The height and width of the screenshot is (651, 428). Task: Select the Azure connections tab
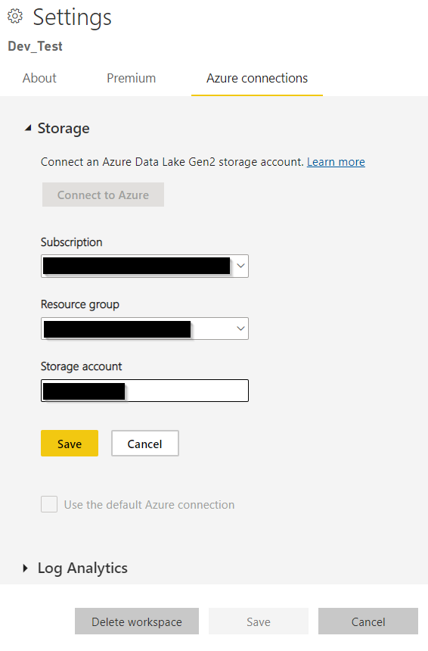[257, 78]
